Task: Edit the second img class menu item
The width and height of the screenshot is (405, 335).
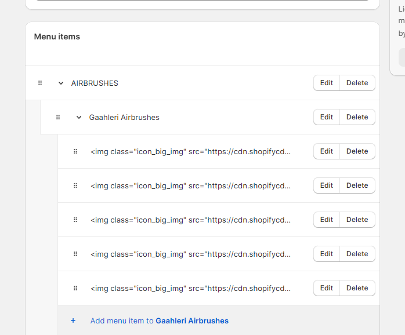Action: click(x=327, y=185)
